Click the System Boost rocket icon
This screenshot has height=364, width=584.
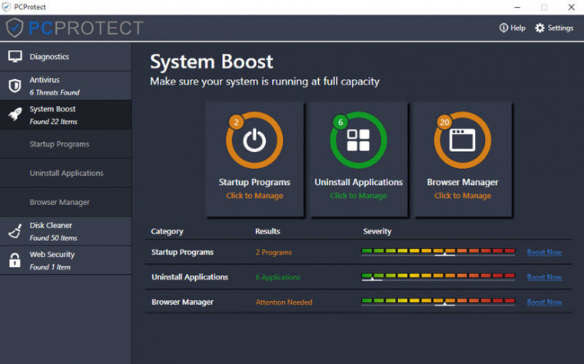pos(15,114)
